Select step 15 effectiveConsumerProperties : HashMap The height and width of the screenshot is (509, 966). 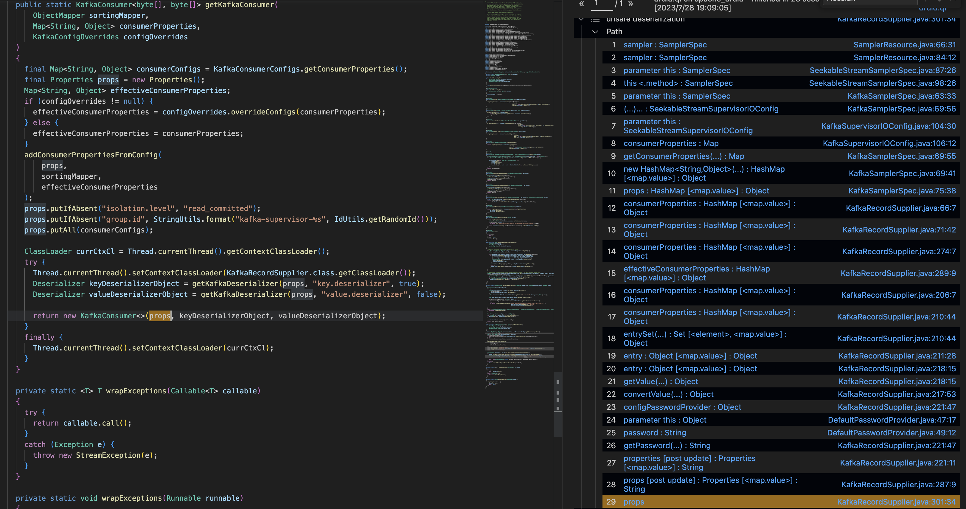tap(696, 273)
